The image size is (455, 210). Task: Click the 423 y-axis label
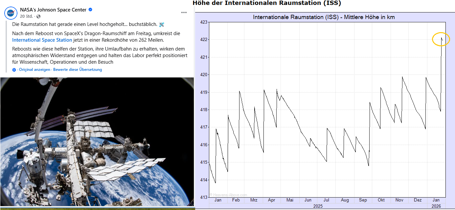pos(204,22)
